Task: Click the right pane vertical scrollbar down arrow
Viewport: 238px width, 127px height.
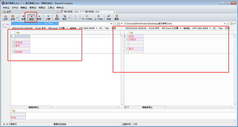Action: [235, 104]
